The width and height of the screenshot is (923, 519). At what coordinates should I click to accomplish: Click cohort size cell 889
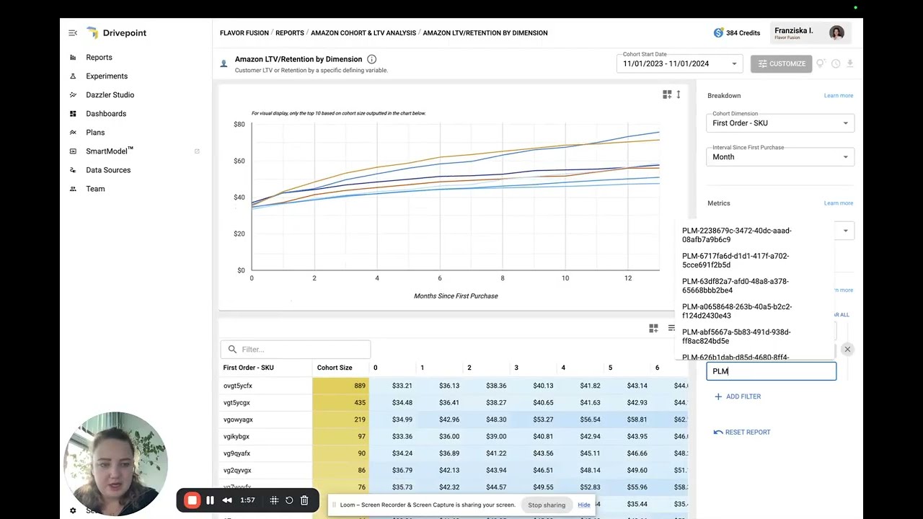tap(340, 386)
